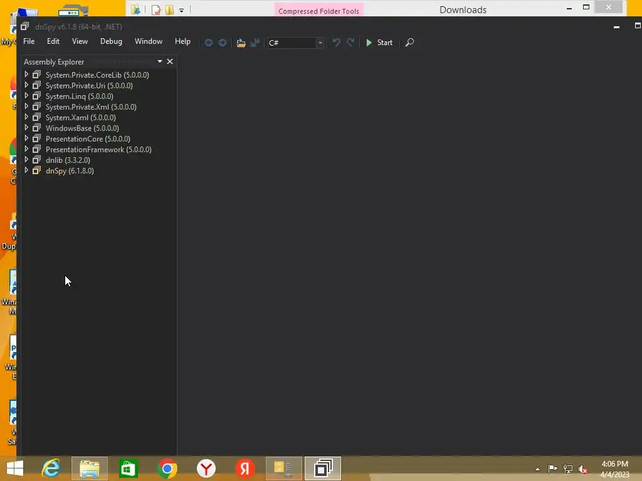
Task: Click the Undo icon
Action: click(x=336, y=43)
